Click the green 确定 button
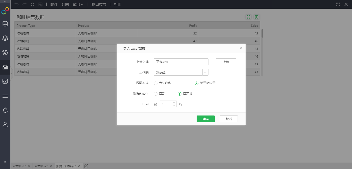 [205, 119]
